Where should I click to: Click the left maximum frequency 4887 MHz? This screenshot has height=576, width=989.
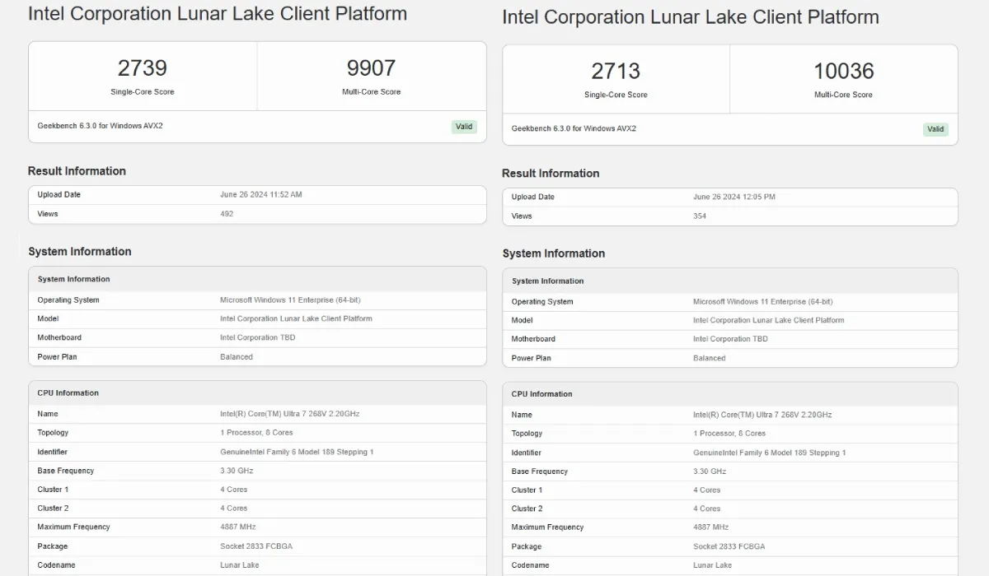click(x=239, y=527)
